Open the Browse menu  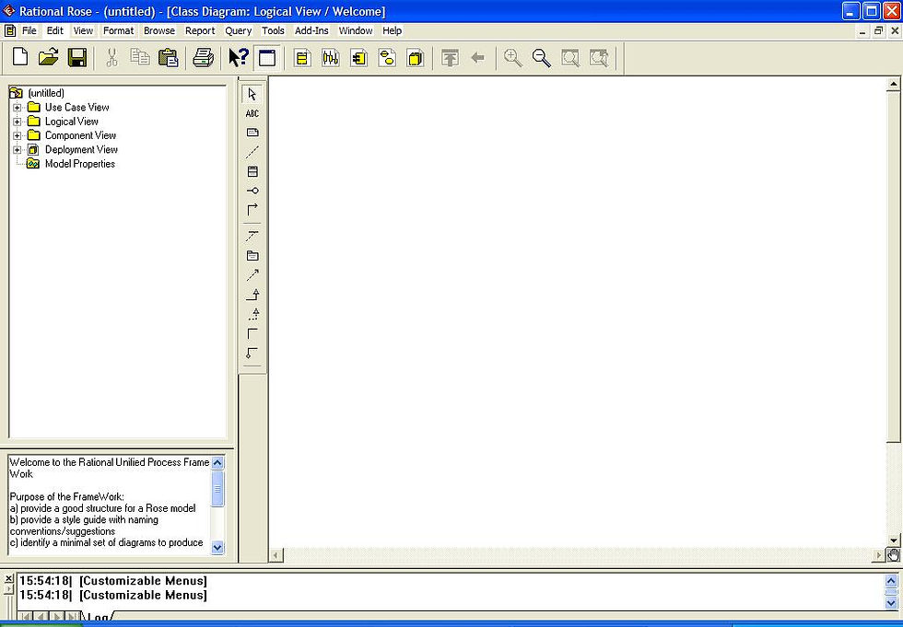[158, 31]
